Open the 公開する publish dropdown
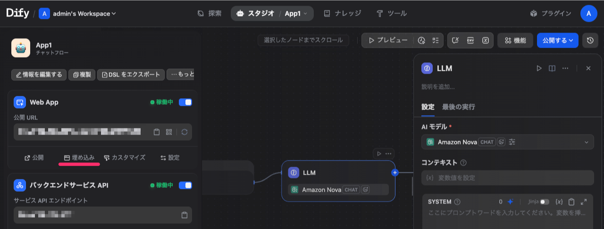The width and height of the screenshot is (604, 229). click(558, 41)
